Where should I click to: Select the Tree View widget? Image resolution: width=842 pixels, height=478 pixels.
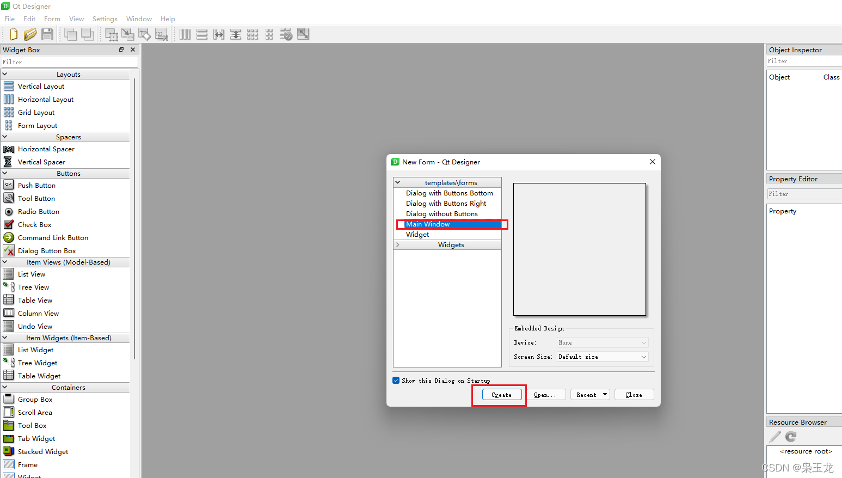33,287
